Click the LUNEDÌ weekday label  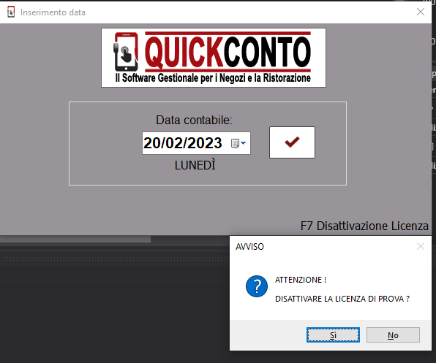pyautogui.click(x=195, y=165)
